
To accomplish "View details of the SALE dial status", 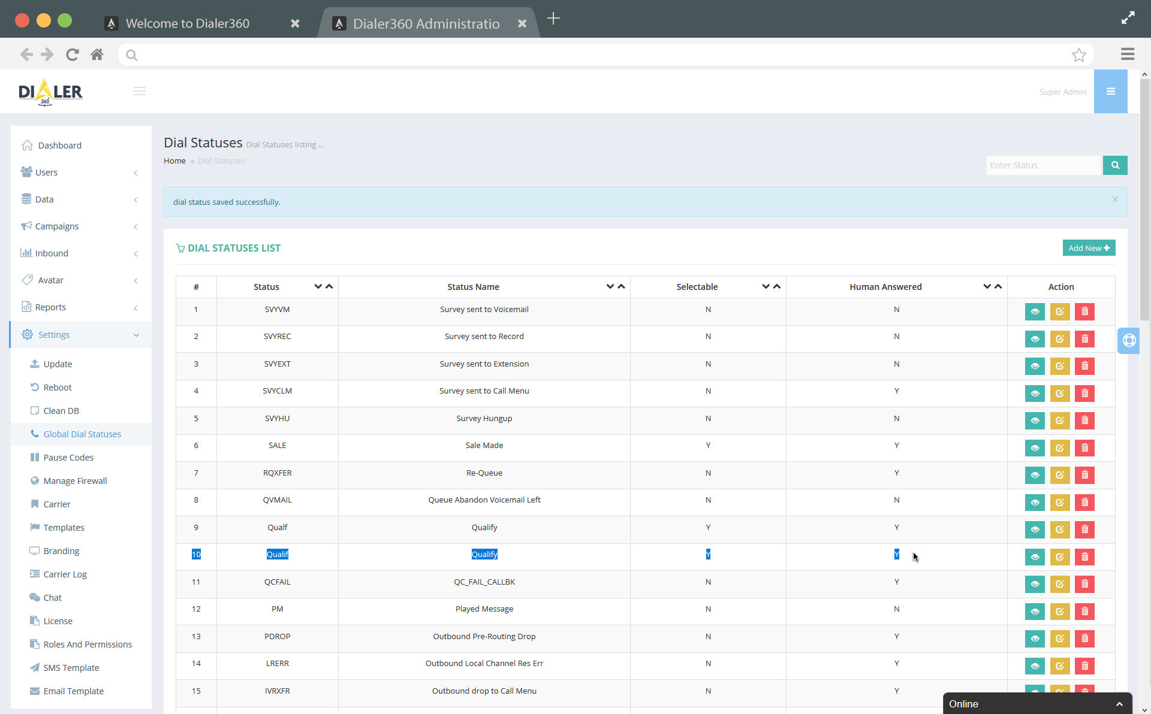I will pyautogui.click(x=1035, y=447).
